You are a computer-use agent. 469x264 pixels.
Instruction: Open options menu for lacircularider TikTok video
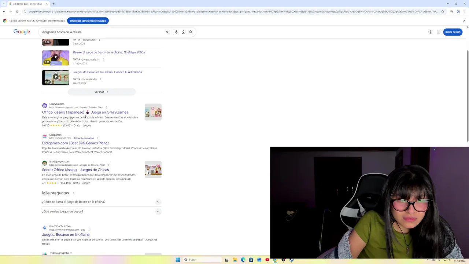(x=101, y=79)
